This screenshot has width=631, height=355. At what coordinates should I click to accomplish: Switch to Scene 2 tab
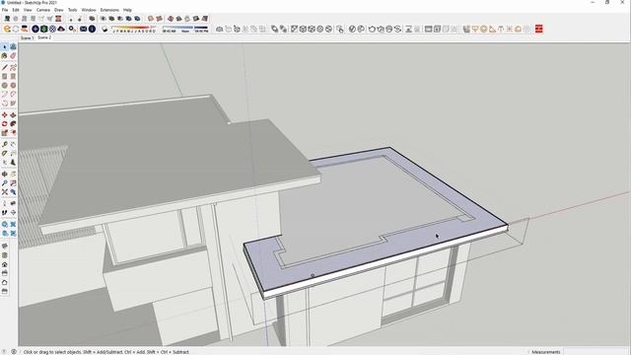click(x=44, y=37)
